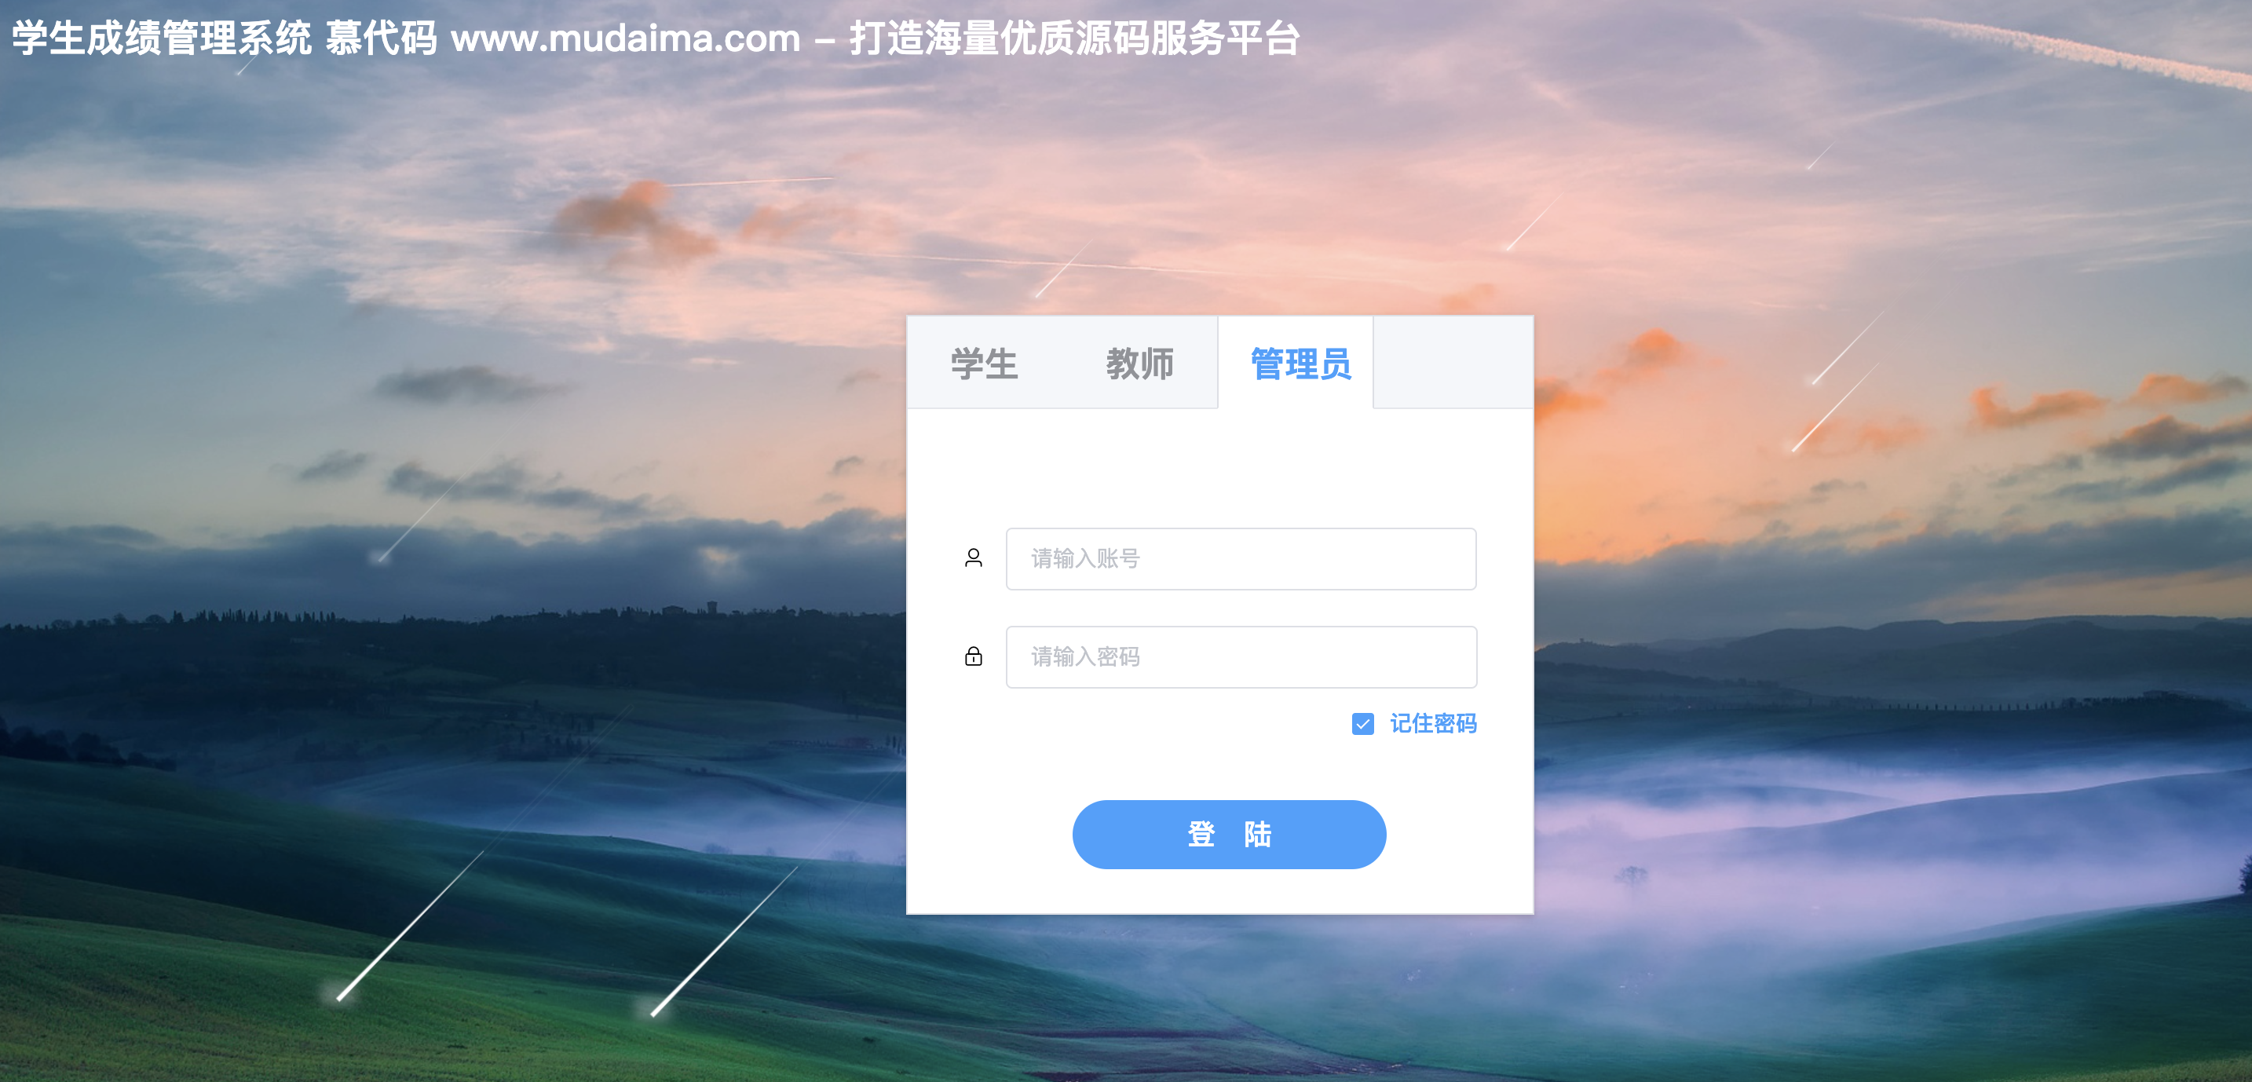Click the bright meteor streak on the green hill
2252x1082 pixels.
tap(409, 927)
